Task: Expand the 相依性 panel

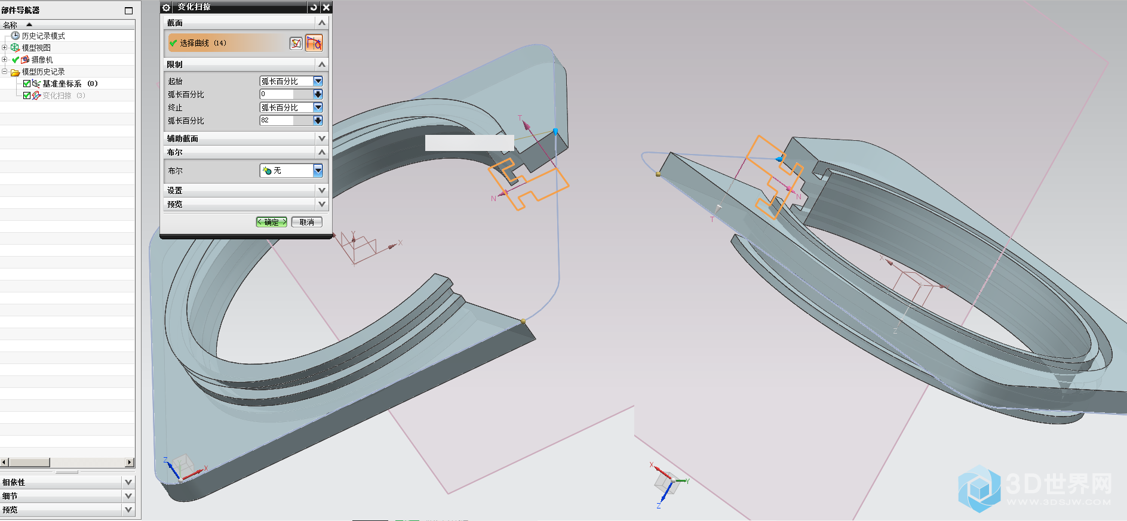Action: tap(128, 482)
